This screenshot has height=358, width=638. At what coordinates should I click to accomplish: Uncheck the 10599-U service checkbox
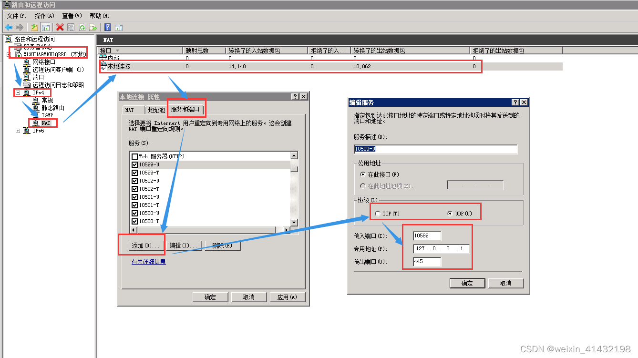coord(134,164)
